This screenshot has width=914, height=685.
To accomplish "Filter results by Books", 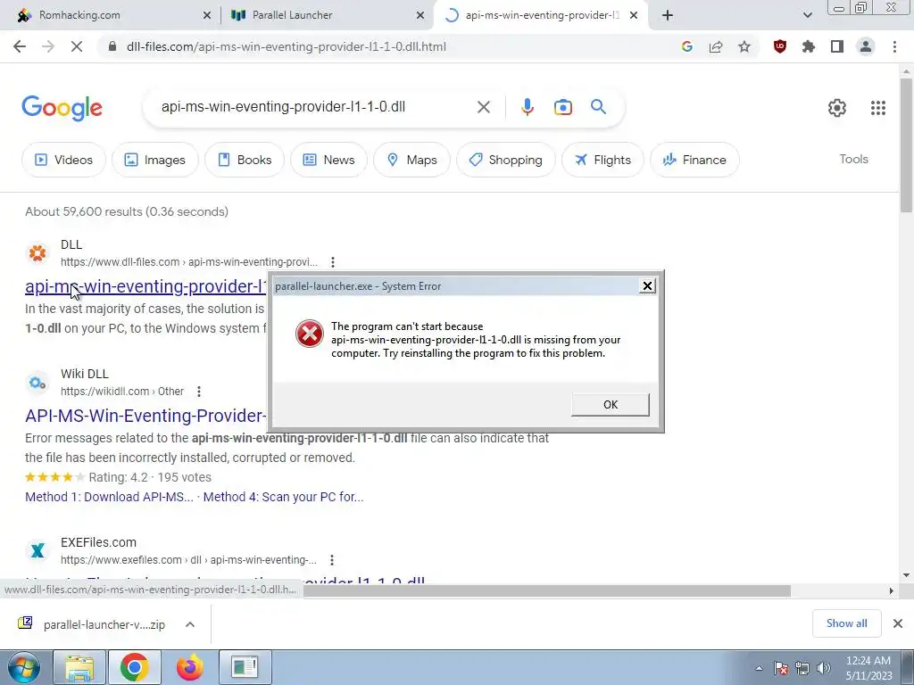I will pyautogui.click(x=245, y=160).
